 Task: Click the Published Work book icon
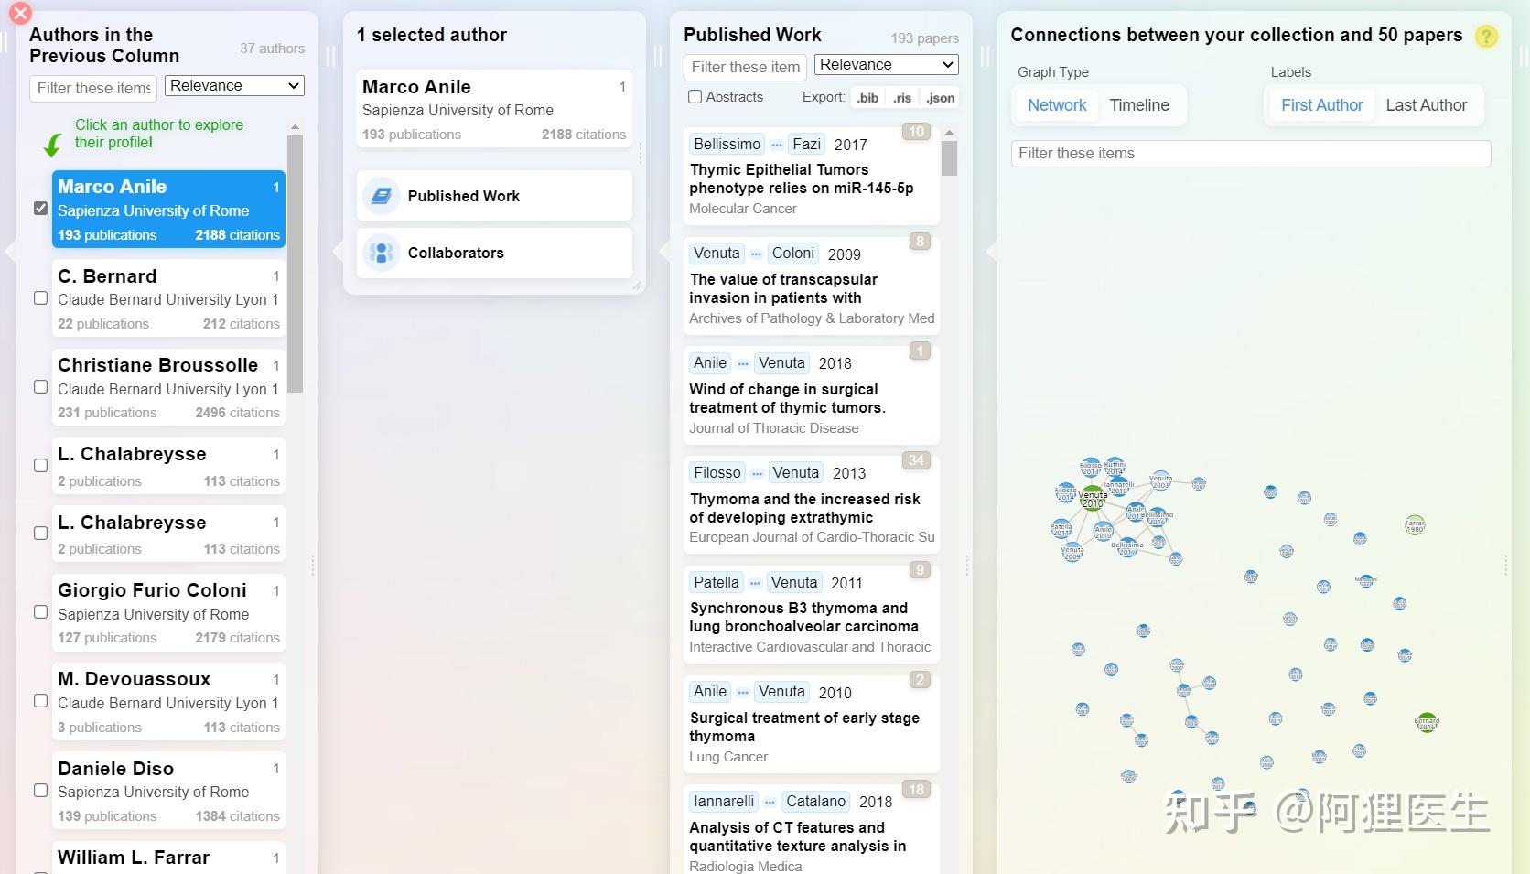click(x=382, y=196)
